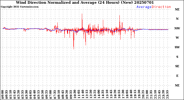
Task: Click the 15:10 time axis label
Action: click(x=107, y=95)
